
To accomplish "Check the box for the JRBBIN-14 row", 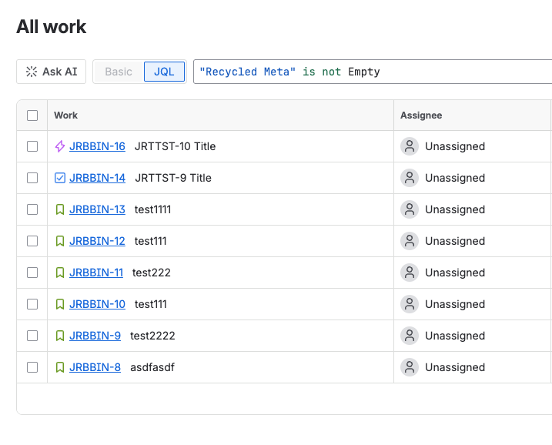I will point(32,178).
